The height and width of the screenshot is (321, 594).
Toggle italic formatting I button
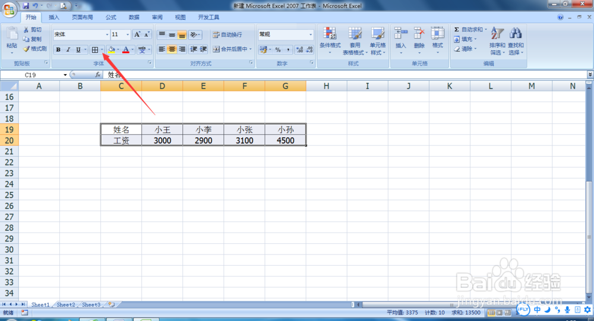[68, 50]
